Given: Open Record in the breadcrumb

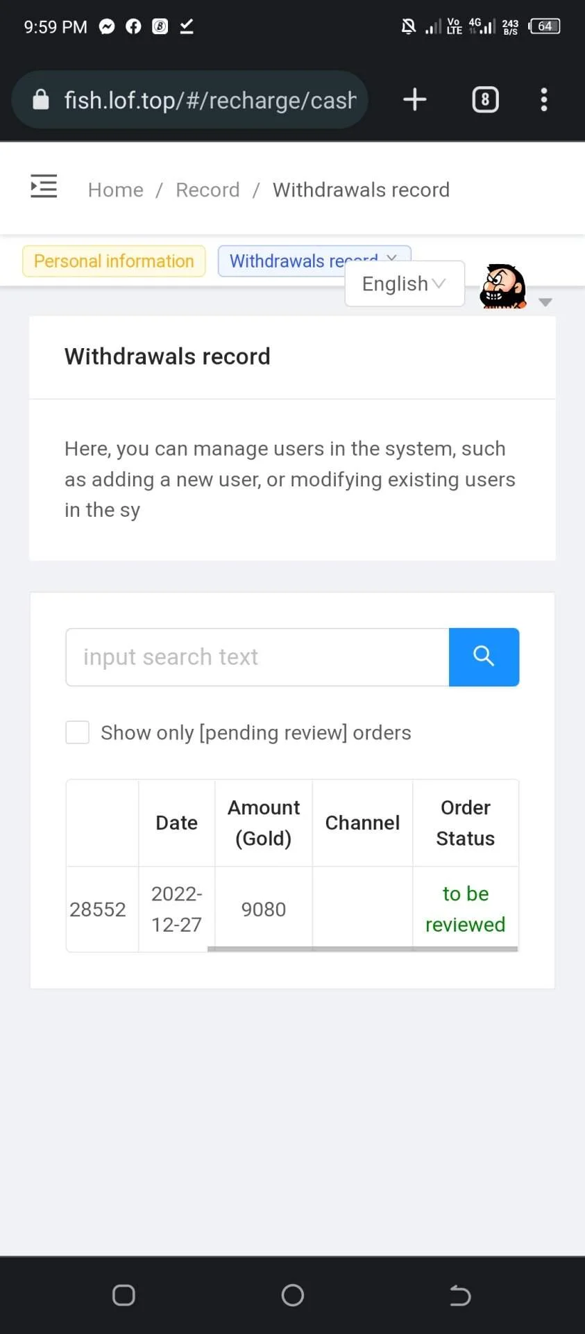Looking at the screenshot, I should (207, 190).
